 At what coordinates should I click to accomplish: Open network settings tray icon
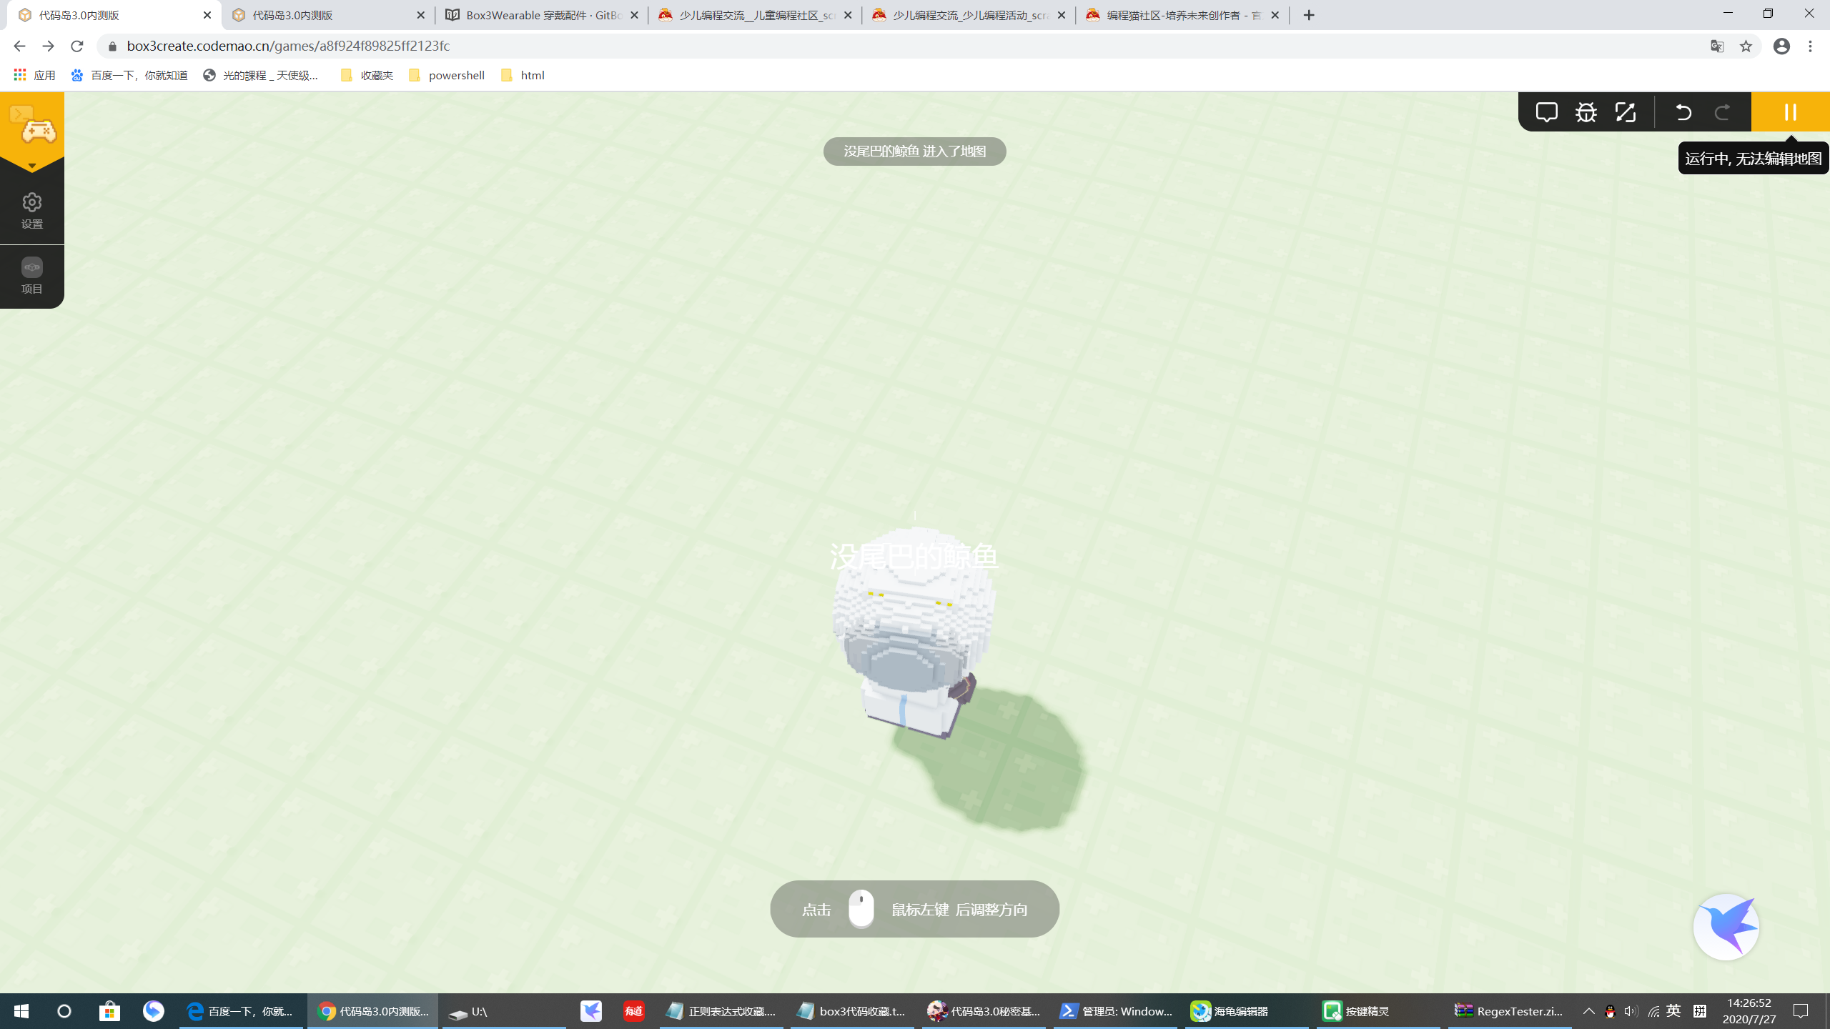tap(1653, 1011)
